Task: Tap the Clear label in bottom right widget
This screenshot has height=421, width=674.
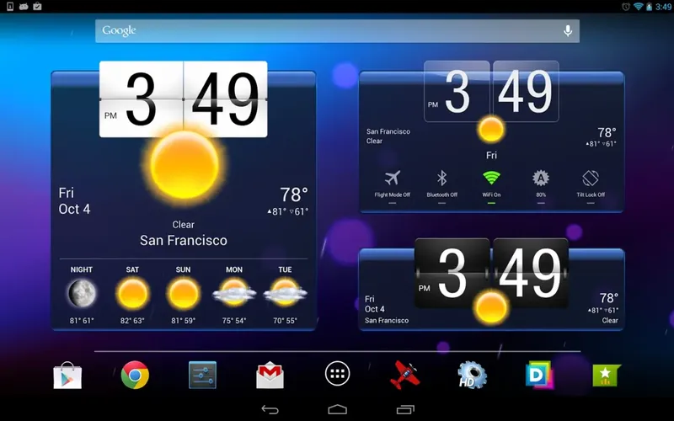Action: pyautogui.click(x=610, y=321)
